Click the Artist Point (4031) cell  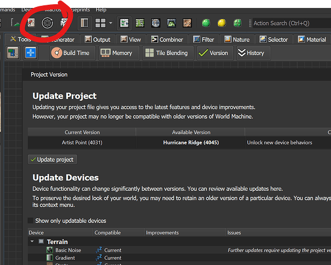point(82,143)
